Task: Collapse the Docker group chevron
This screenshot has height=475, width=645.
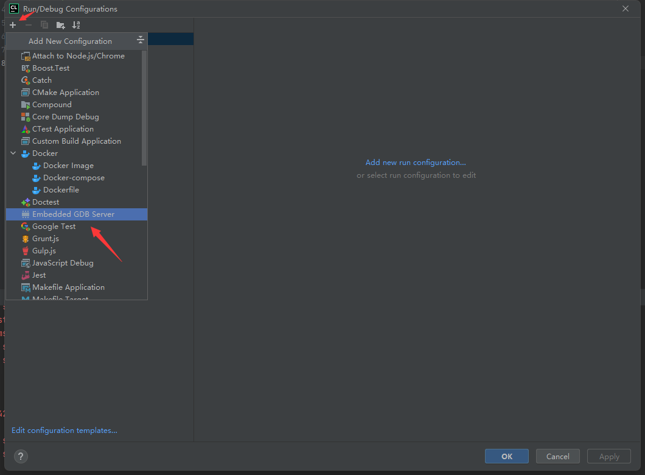Action: pyautogui.click(x=13, y=153)
